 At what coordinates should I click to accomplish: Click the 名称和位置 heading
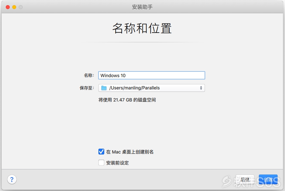point(142,28)
